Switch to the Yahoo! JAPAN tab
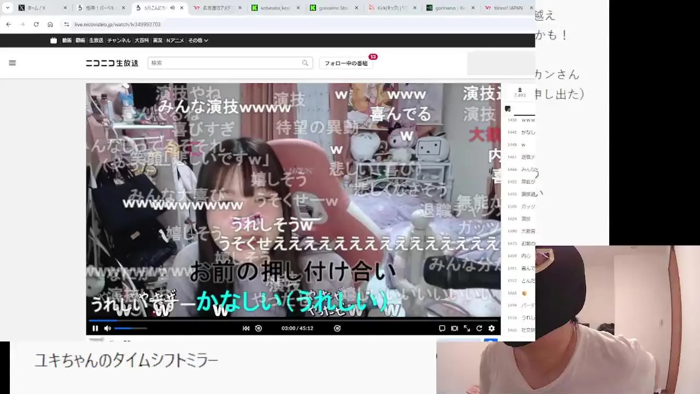700x394 pixels. [x=509, y=8]
